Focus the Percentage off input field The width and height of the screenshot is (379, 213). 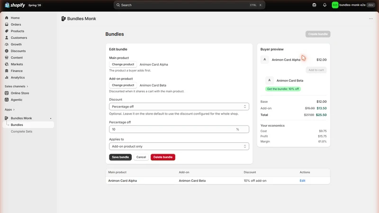pos(179,129)
